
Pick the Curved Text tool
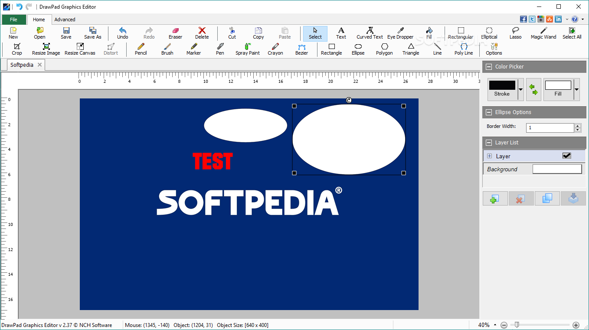(x=370, y=33)
